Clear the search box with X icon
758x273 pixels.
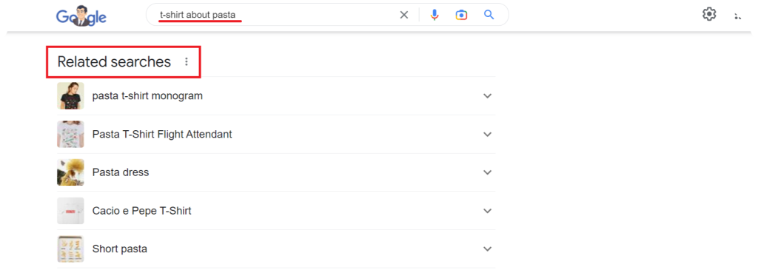point(404,15)
